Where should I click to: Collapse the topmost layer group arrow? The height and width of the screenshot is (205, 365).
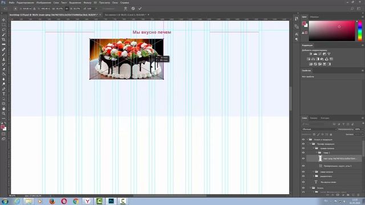pos(307,140)
